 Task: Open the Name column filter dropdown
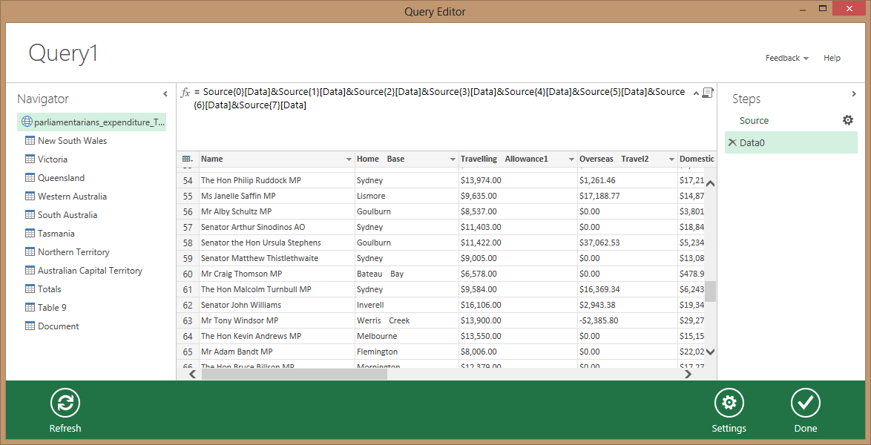(349, 159)
